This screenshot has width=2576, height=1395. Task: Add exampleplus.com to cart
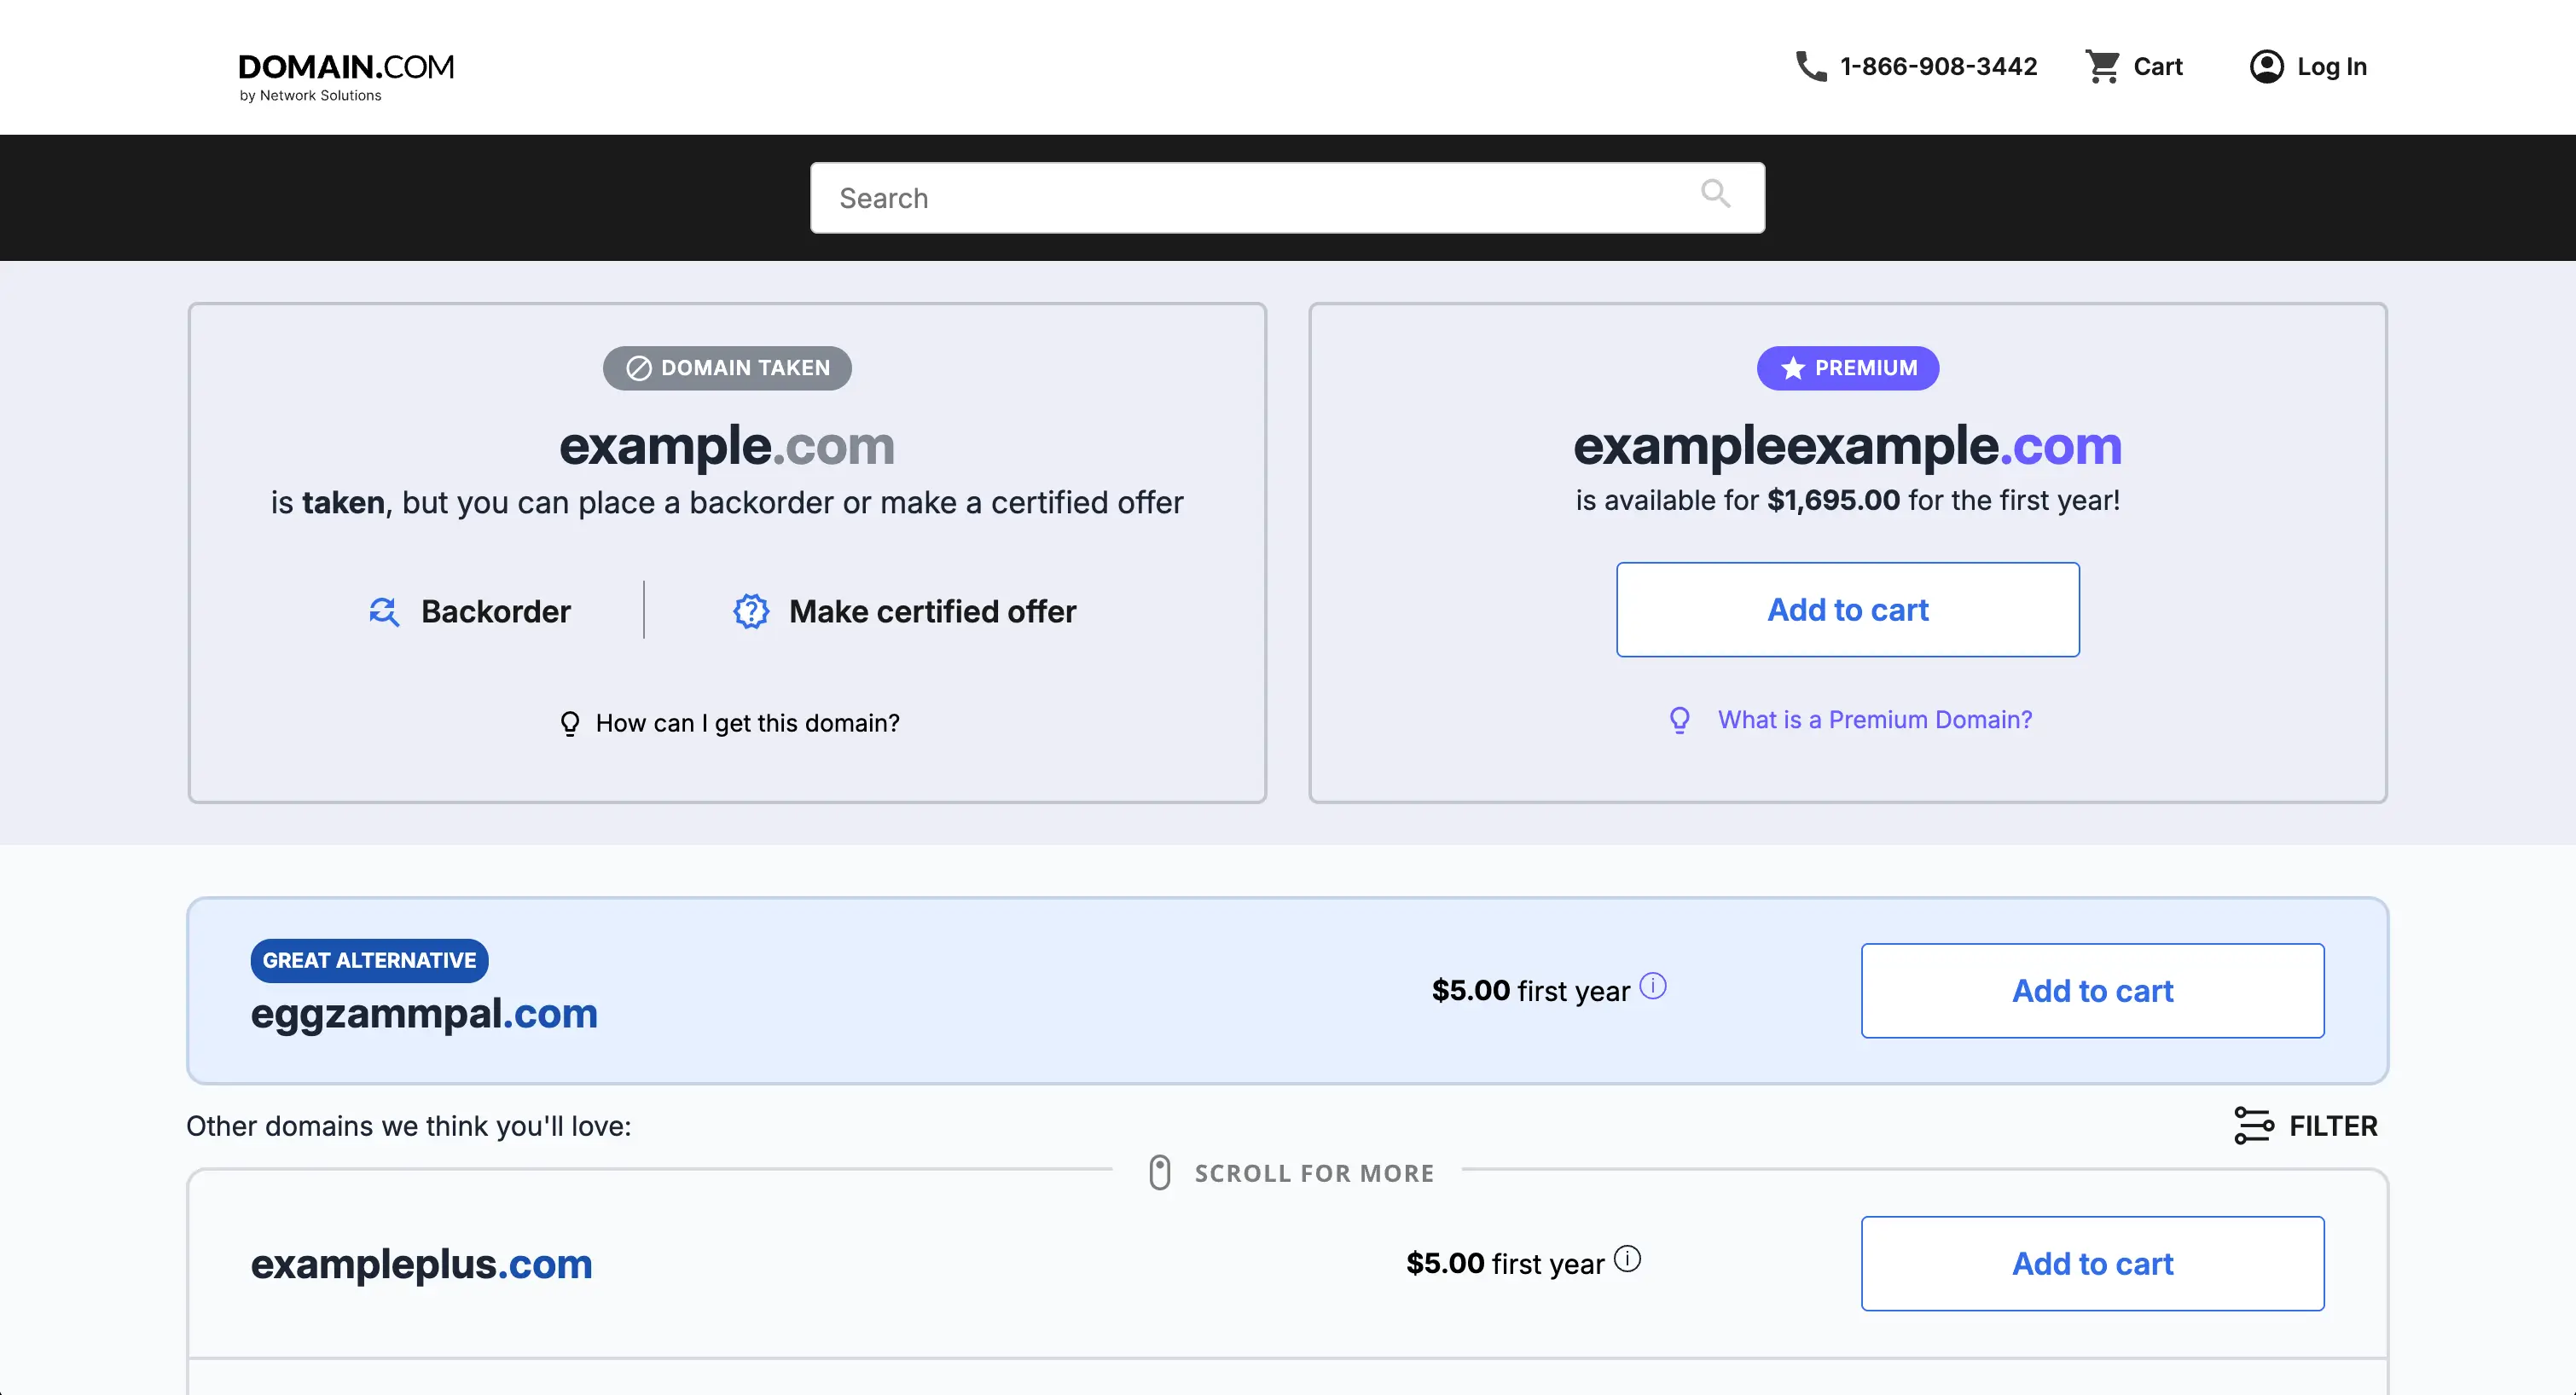click(x=2092, y=1263)
